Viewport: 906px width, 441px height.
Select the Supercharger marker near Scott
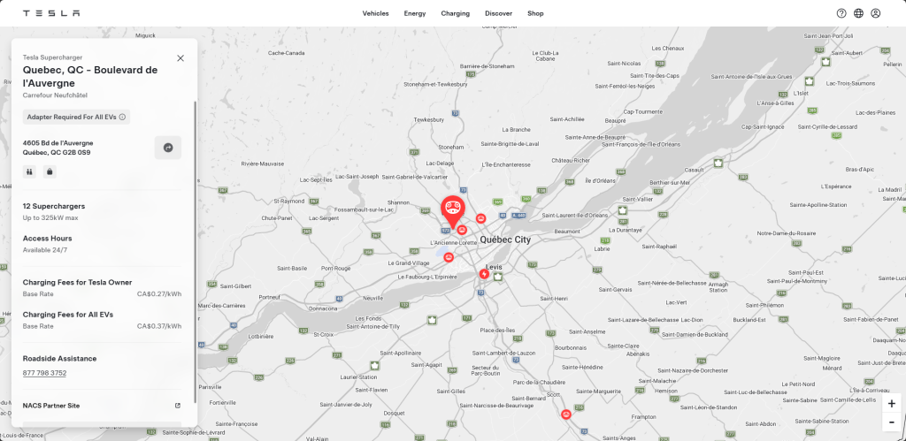(566, 414)
